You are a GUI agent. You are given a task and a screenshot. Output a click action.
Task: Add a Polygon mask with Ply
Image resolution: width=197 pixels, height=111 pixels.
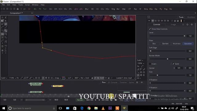click(x=161, y=9)
